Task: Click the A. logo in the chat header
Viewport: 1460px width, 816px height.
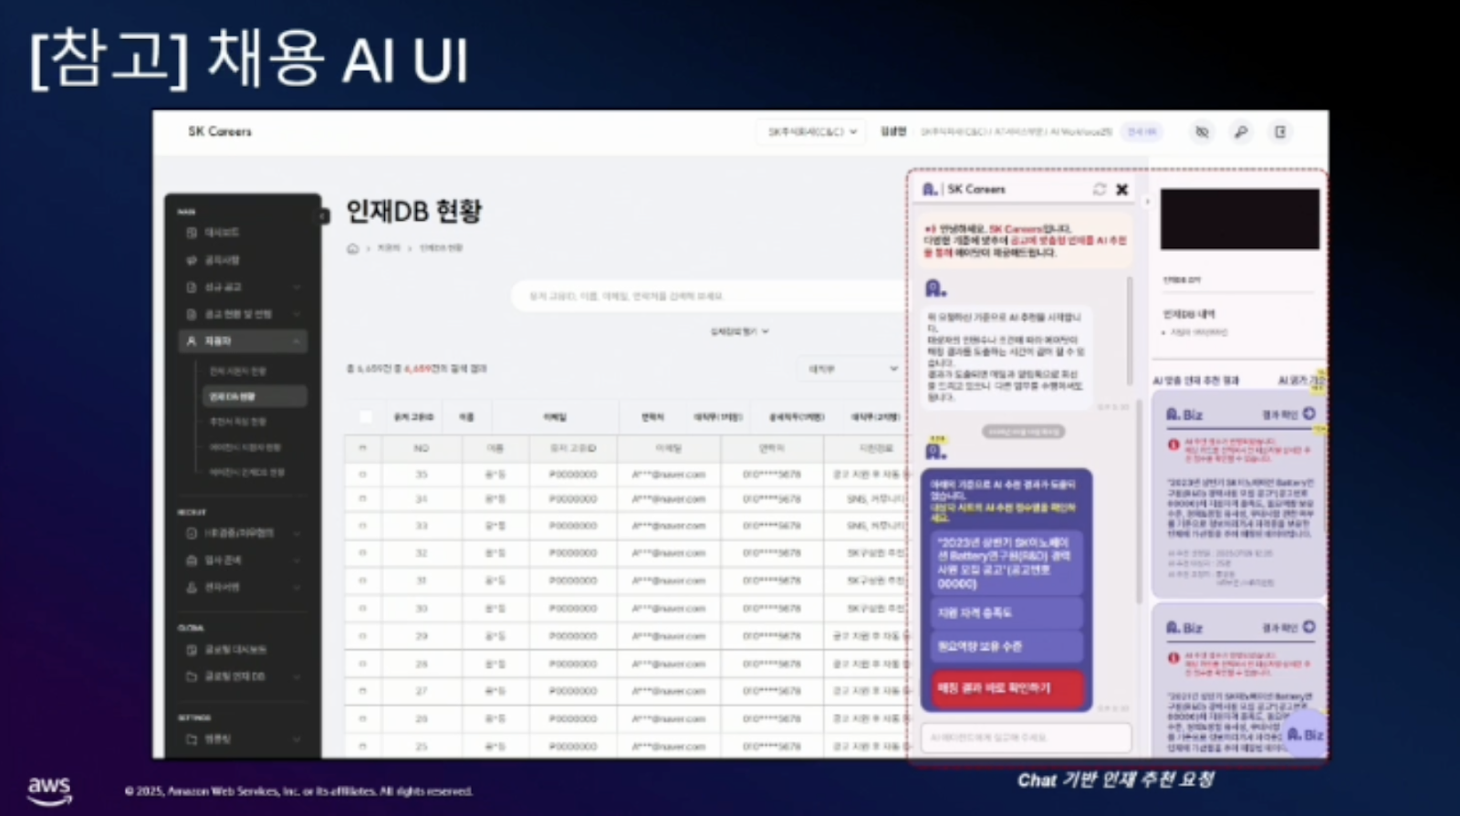Action: pyautogui.click(x=930, y=189)
